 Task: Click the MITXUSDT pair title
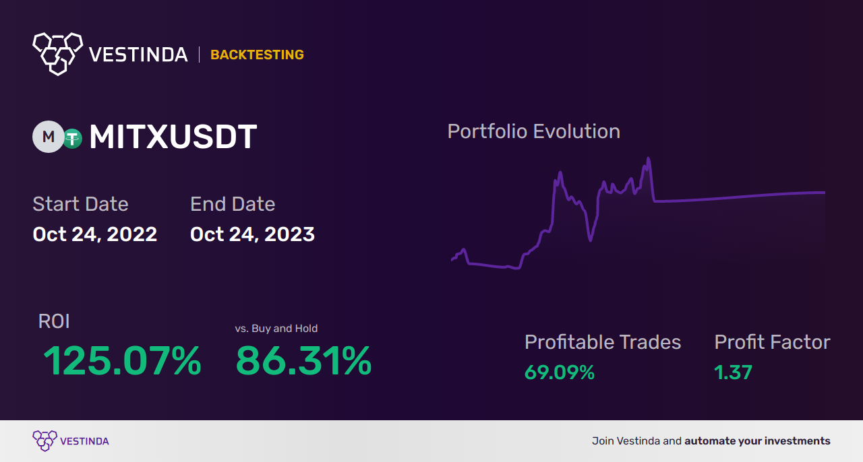coord(173,137)
